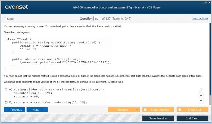Screen dimensions: 212x124
Task: Click End Exam button
Action: pyautogui.click(x=192, y=118)
